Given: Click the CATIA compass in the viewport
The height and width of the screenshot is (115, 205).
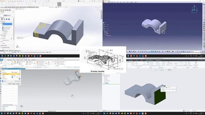Looking at the screenshot, I should [194, 9].
